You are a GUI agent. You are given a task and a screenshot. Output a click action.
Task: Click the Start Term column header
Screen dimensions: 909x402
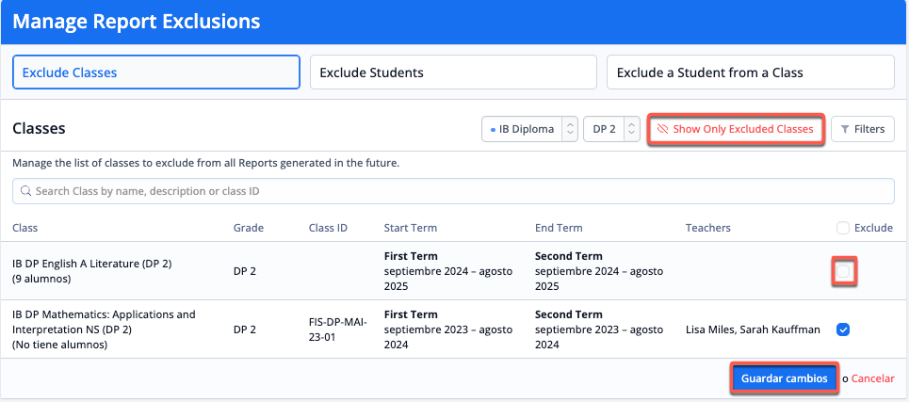[411, 228]
